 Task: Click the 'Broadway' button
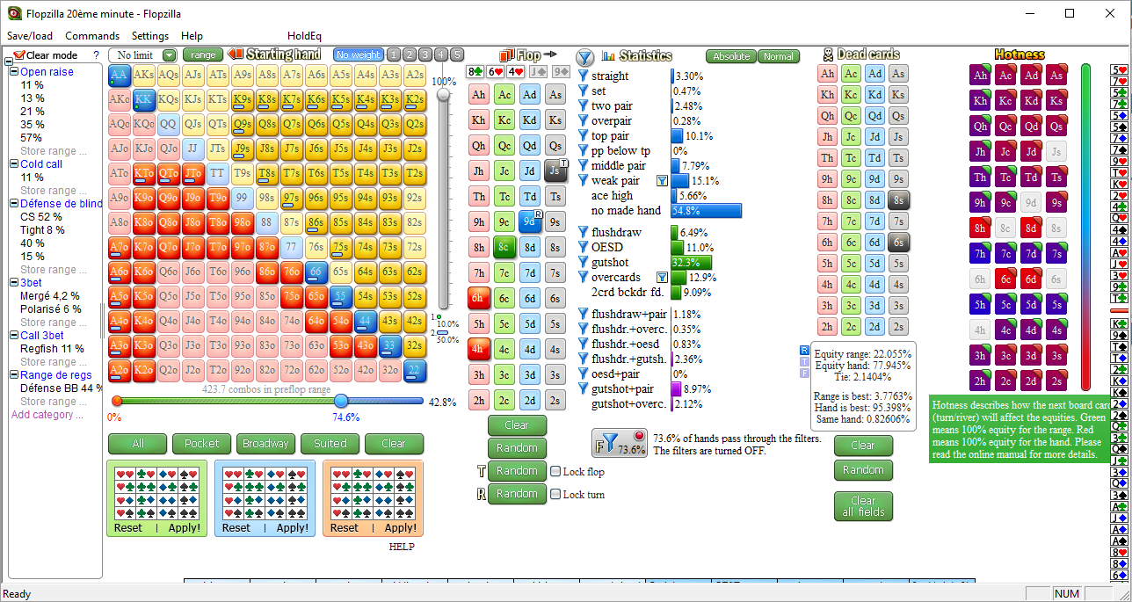pos(265,444)
